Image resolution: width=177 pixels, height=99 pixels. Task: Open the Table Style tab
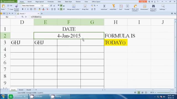(x=68, y=2)
